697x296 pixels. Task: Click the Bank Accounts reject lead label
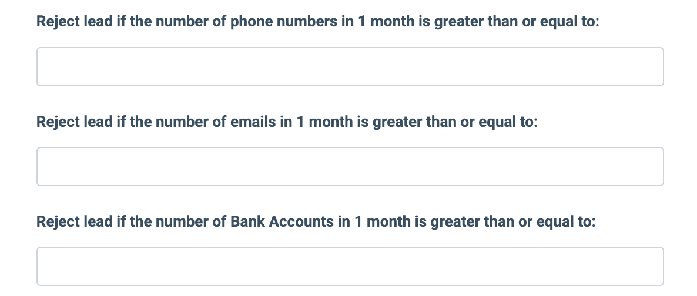pyautogui.click(x=316, y=222)
